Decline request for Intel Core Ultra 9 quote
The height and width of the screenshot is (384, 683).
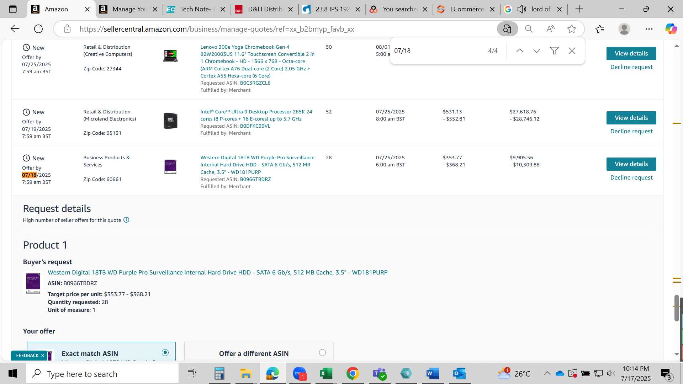pos(631,132)
